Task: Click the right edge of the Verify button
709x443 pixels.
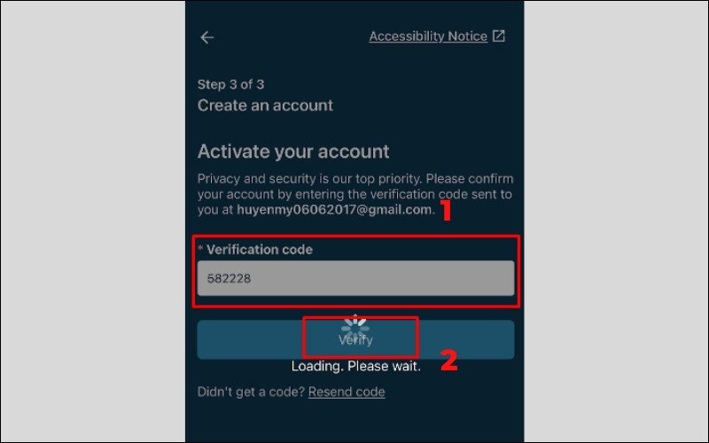Action: coord(510,339)
